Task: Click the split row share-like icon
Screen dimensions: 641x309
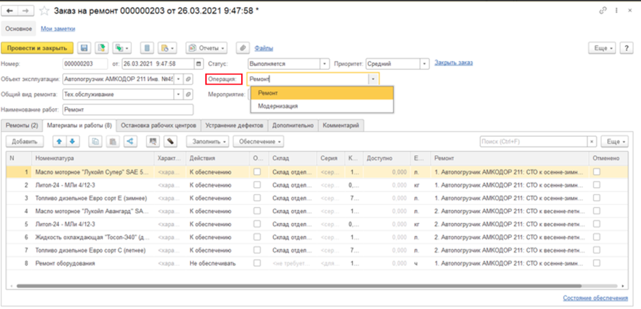Action: [x=130, y=141]
